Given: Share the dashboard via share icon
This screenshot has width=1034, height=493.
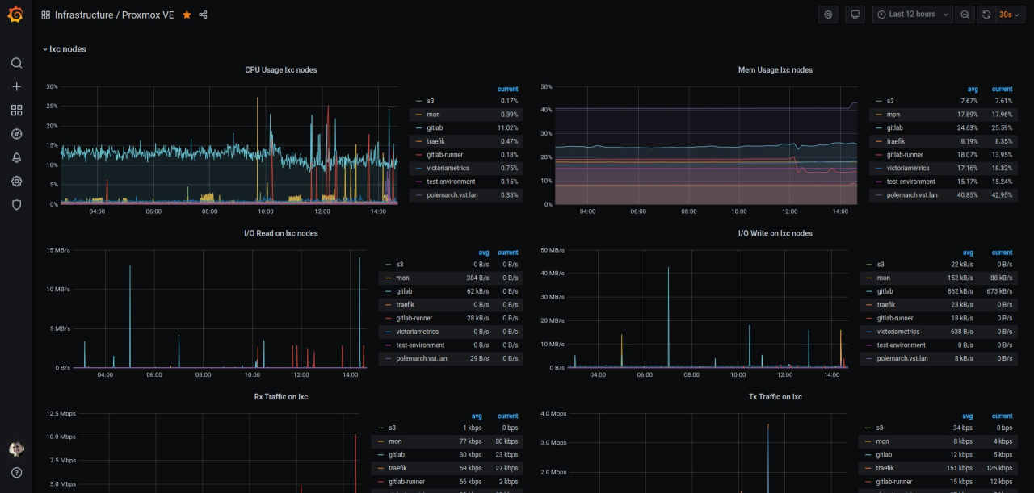Looking at the screenshot, I should coord(204,15).
